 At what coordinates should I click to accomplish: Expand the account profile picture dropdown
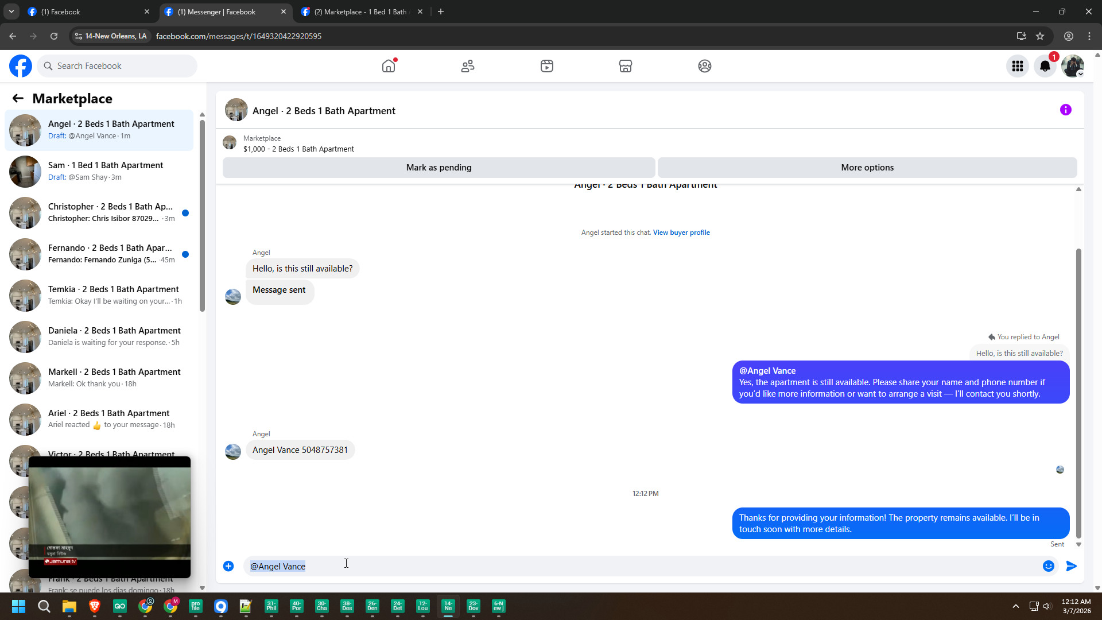pos(1072,66)
